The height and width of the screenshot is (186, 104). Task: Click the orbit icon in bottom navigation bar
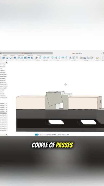[x=41, y=135]
